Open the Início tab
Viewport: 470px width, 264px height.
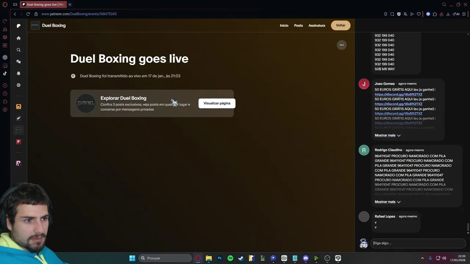pyautogui.click(x=284, y=26)
